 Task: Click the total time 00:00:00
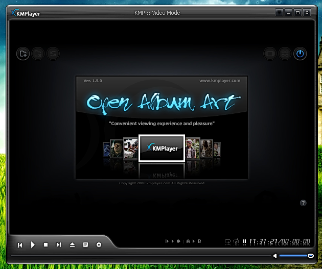pos(295,241)
